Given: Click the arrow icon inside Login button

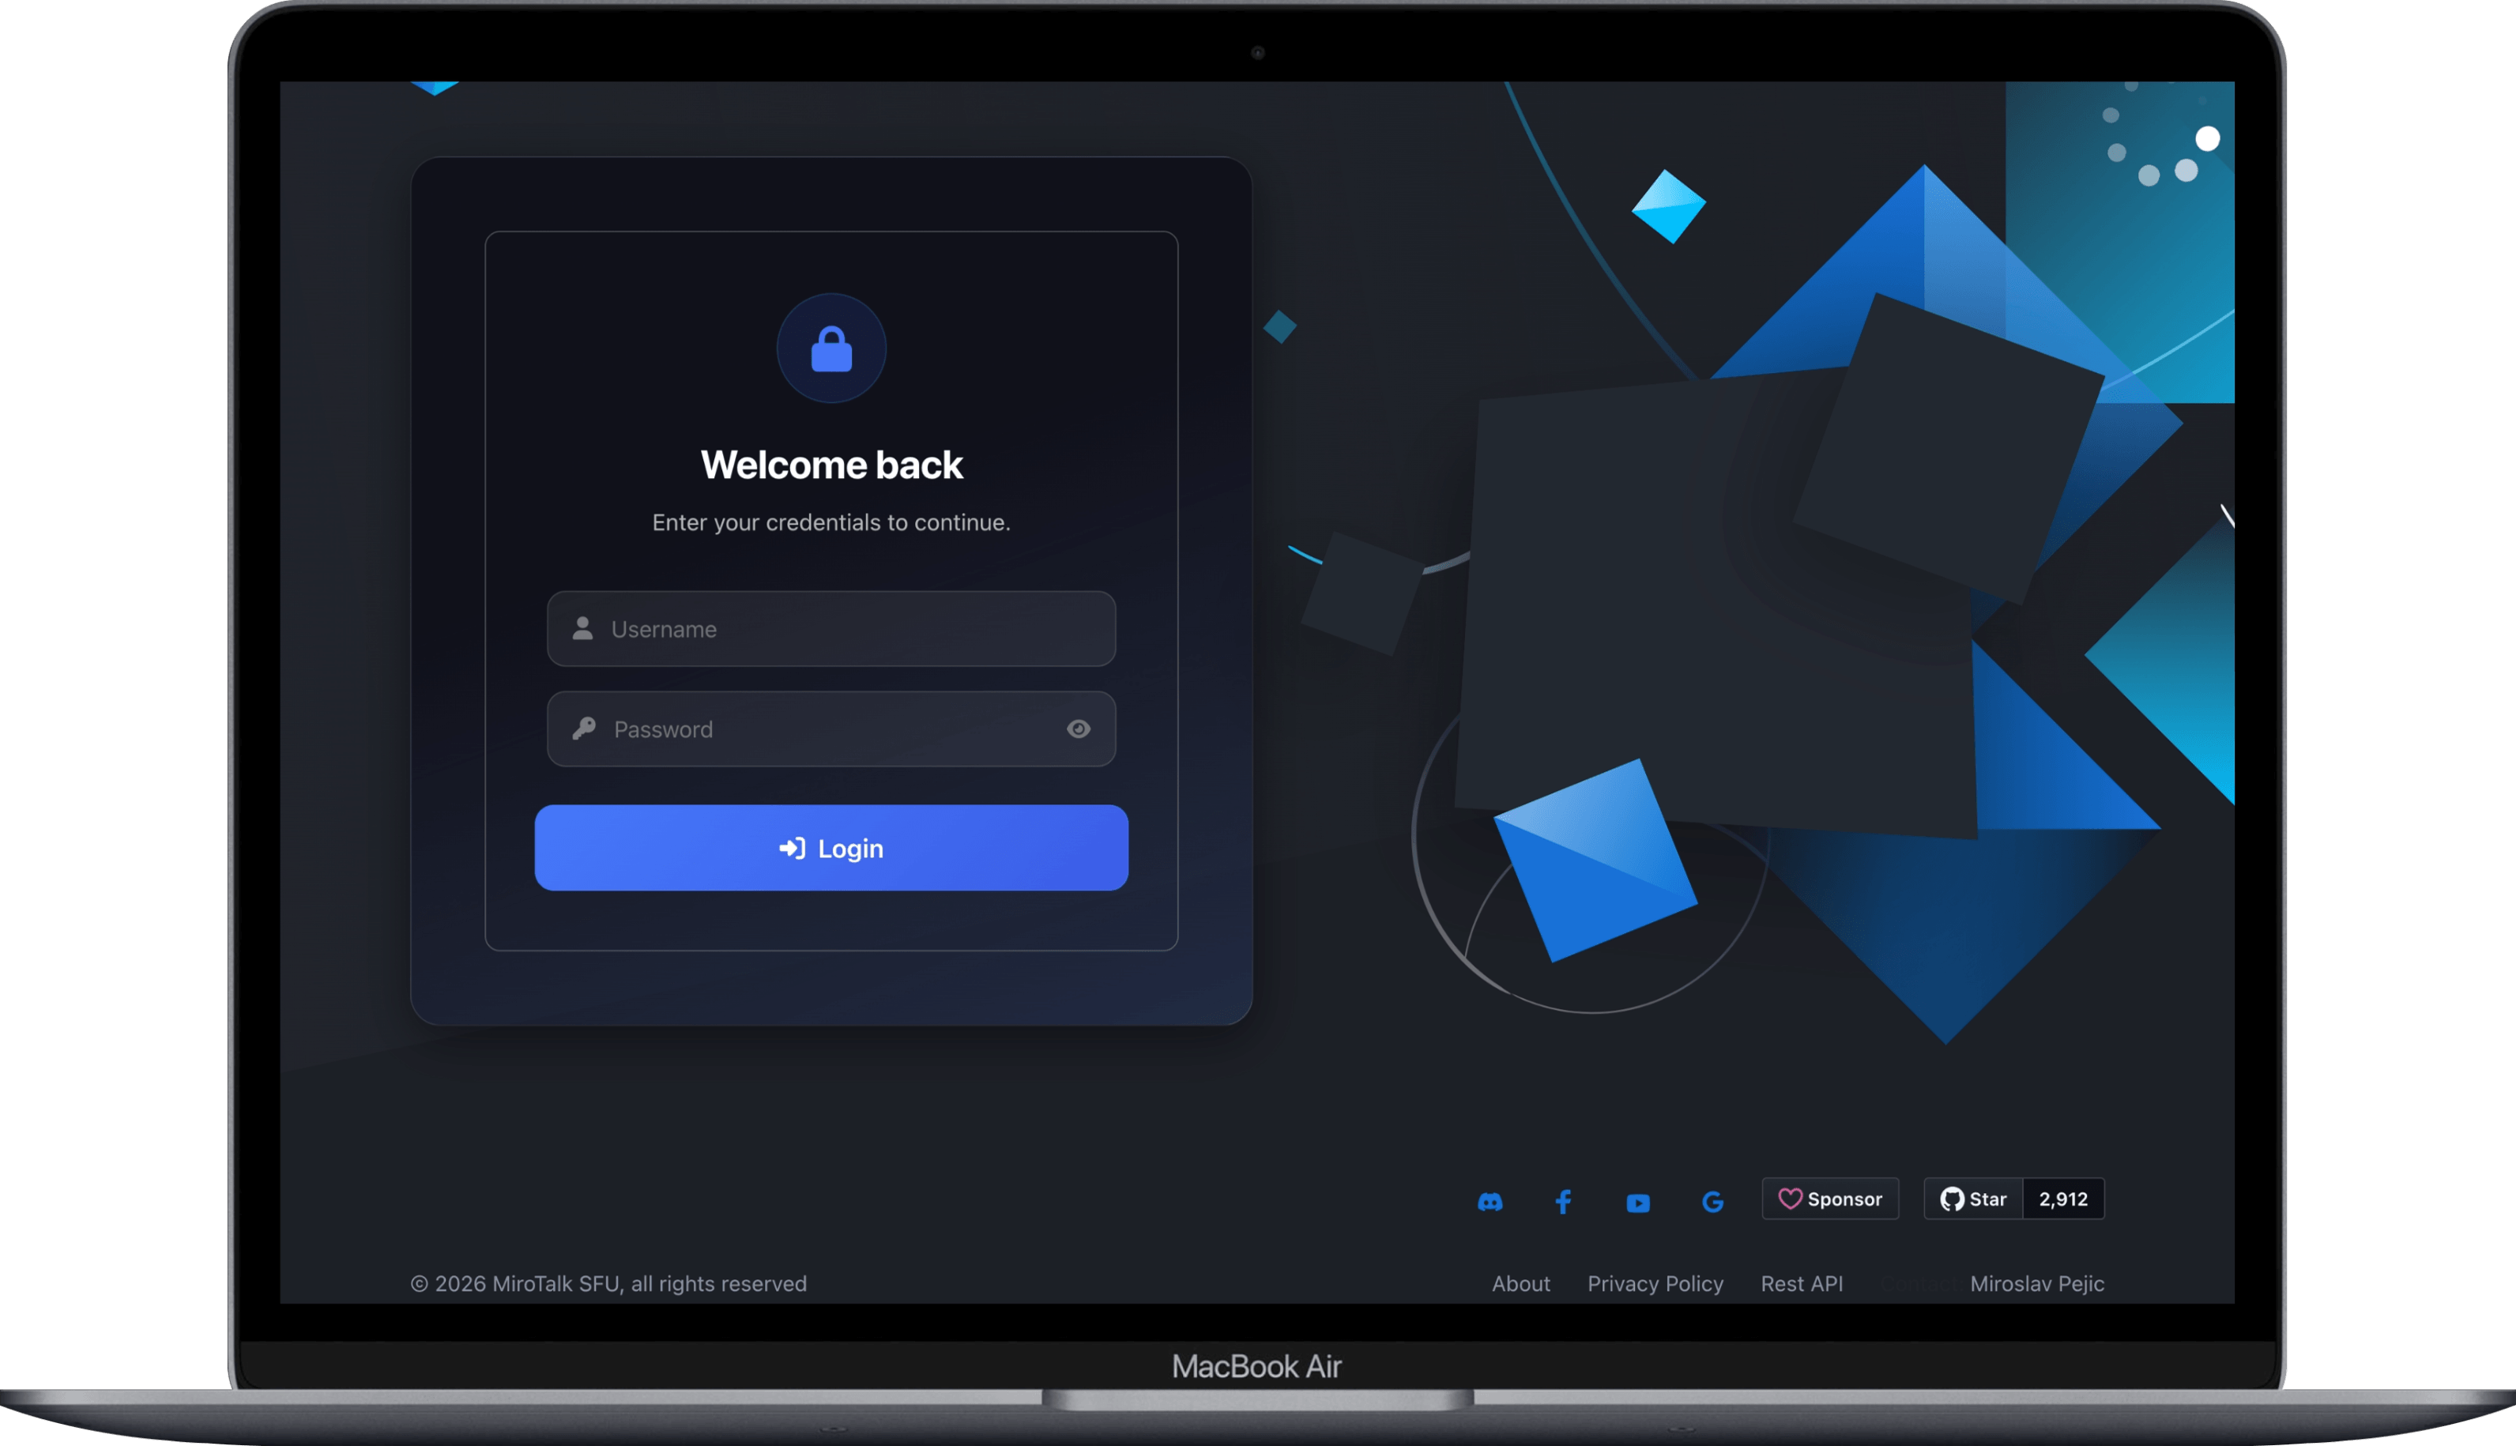Looking at the screenshot, I should point(791,848).
